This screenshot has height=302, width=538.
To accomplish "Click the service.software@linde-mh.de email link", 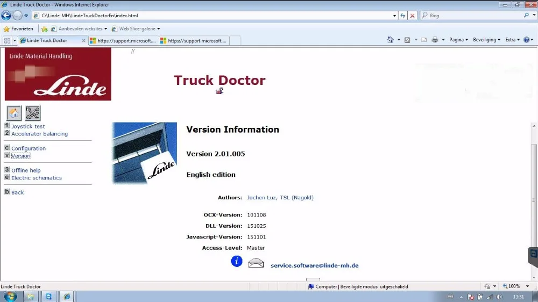I will pos(314,265).
